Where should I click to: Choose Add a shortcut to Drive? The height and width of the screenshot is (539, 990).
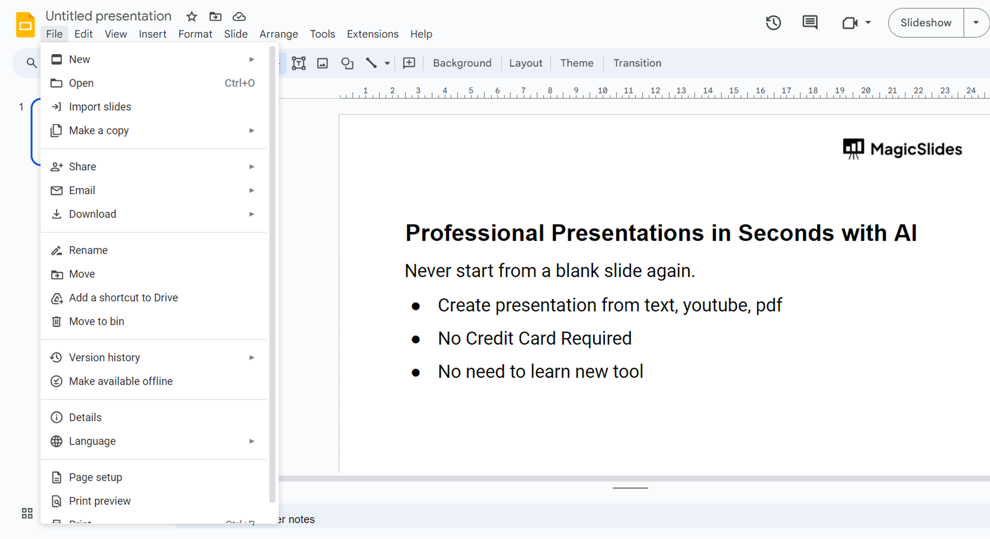(153, 298)
